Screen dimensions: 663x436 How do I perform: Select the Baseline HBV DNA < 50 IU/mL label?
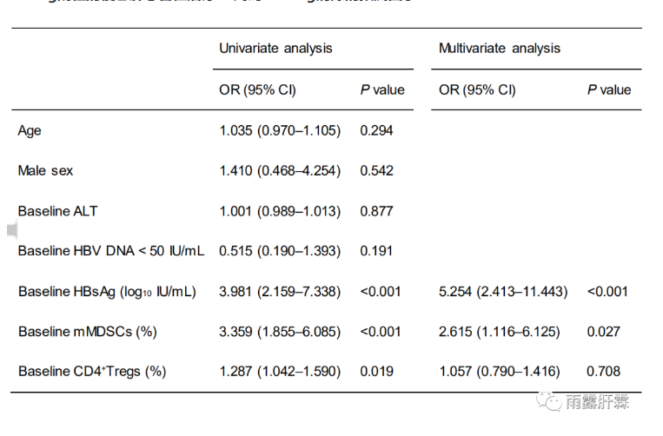[x=111, y=251]
